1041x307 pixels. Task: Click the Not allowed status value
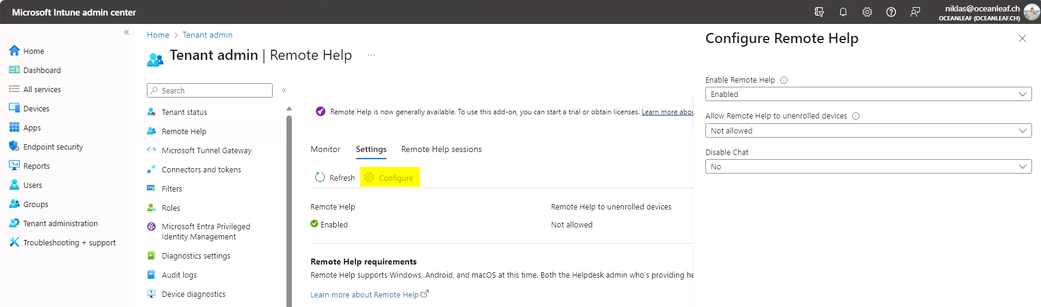pyautogui.click(x=572, y=224)
